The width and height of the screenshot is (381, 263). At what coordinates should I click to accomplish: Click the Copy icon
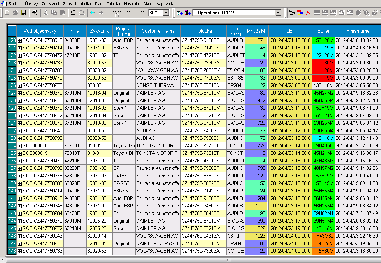point(54,13)
